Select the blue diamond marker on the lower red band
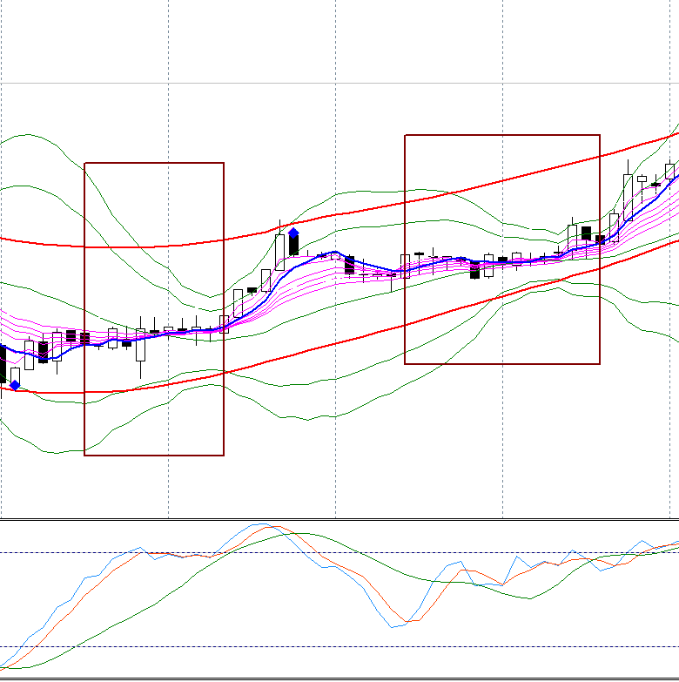The width and height of the screenshot is (679, 682). click(15, 385)
